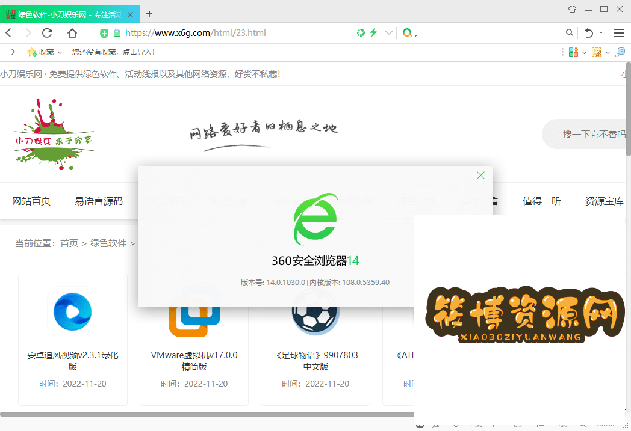Click the three-dot handle on bookmarks bar
The image size is (631, 431).
pyautogui.click(x=562, y=52)
